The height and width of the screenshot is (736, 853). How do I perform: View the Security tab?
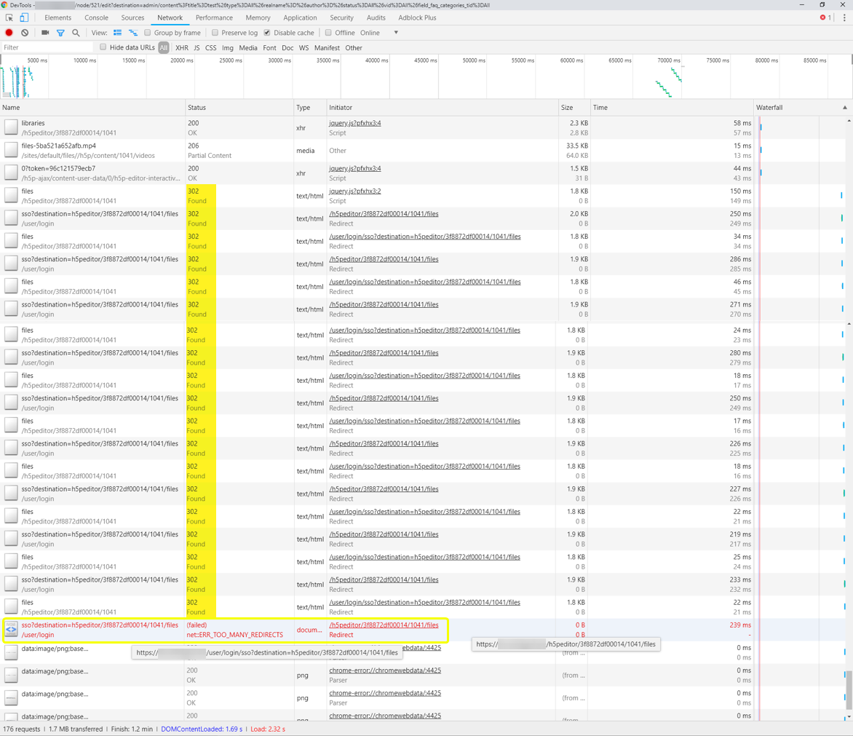point(341,18)
